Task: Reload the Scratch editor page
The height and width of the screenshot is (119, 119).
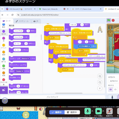Action: click(12, 15)
